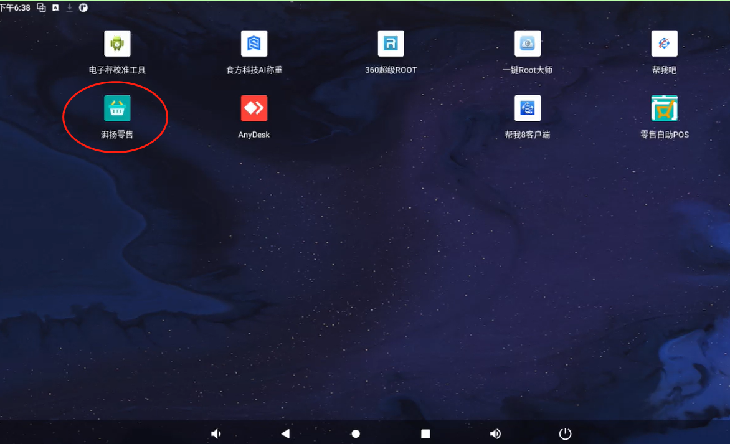Launch 一键Root大师 app
730x444 pixels.
click(528, 44)
